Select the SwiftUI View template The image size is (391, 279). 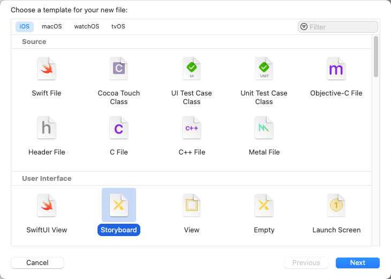47,206
